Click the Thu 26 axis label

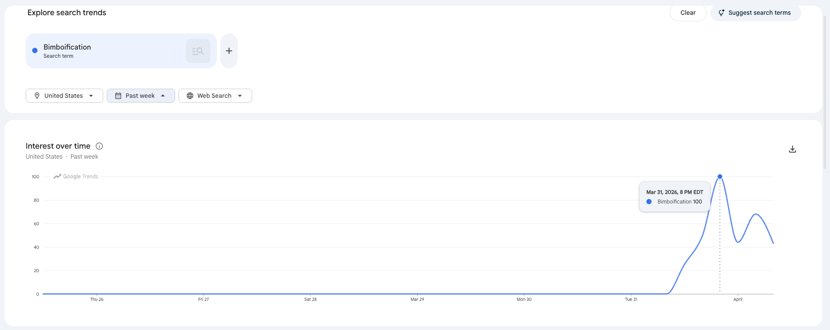click(97, 299)
